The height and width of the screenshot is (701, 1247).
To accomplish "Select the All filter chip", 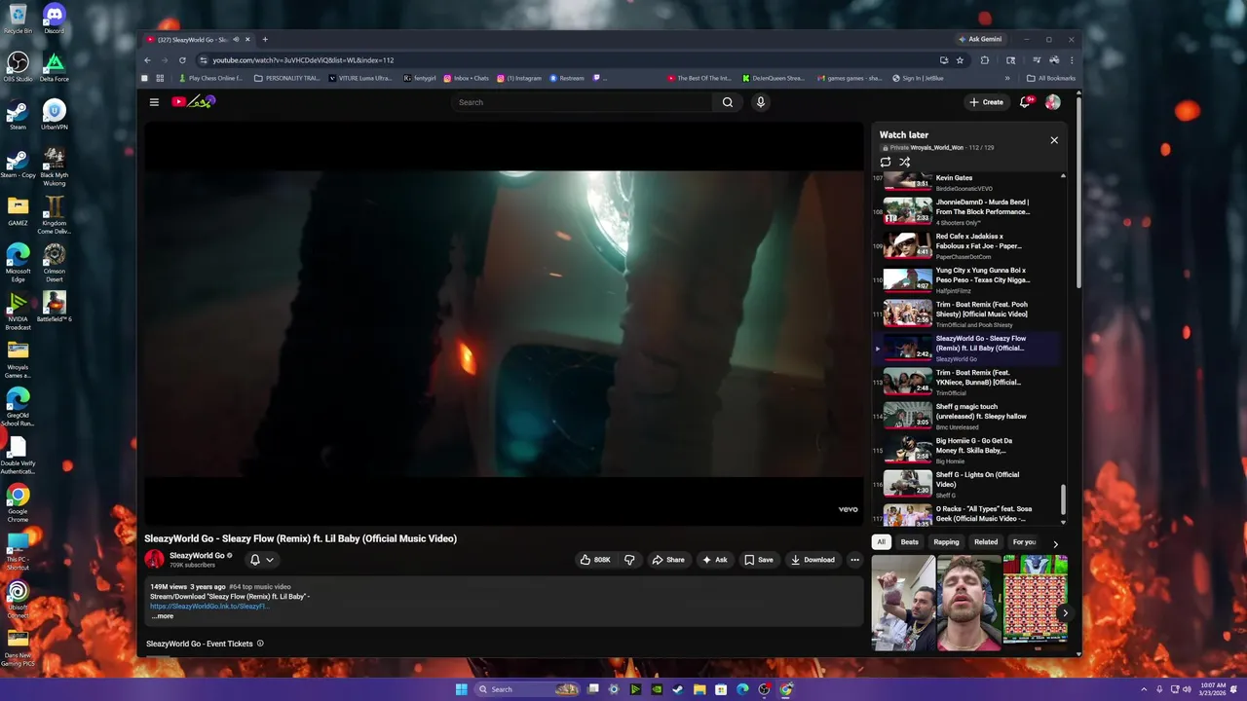I will 881,542.
